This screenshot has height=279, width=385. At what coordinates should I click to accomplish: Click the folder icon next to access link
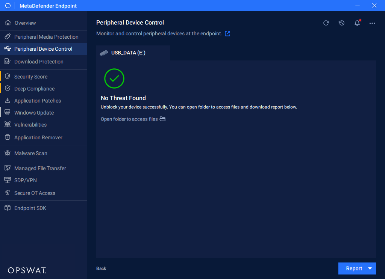162,119
